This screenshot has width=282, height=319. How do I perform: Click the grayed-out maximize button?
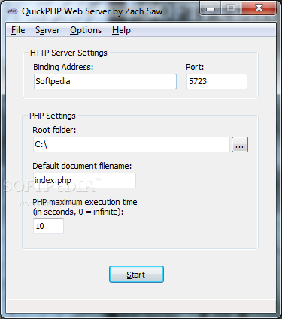click(231, 8)
